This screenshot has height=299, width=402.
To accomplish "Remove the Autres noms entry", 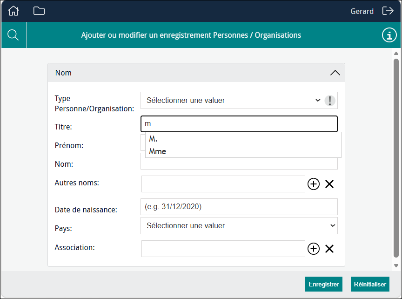I will [x=329, y=184].
